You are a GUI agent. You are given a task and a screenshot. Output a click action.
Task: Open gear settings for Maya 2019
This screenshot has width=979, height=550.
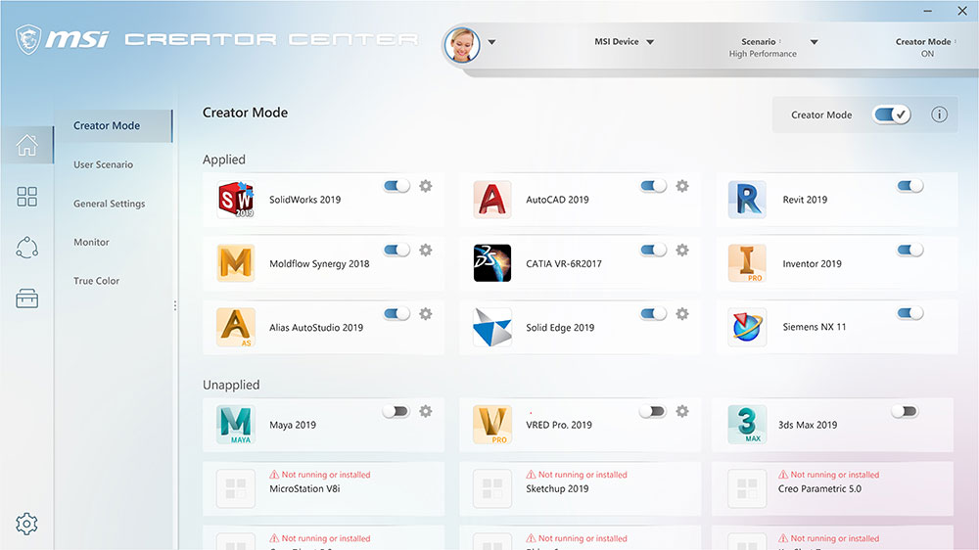pos(426,411)
